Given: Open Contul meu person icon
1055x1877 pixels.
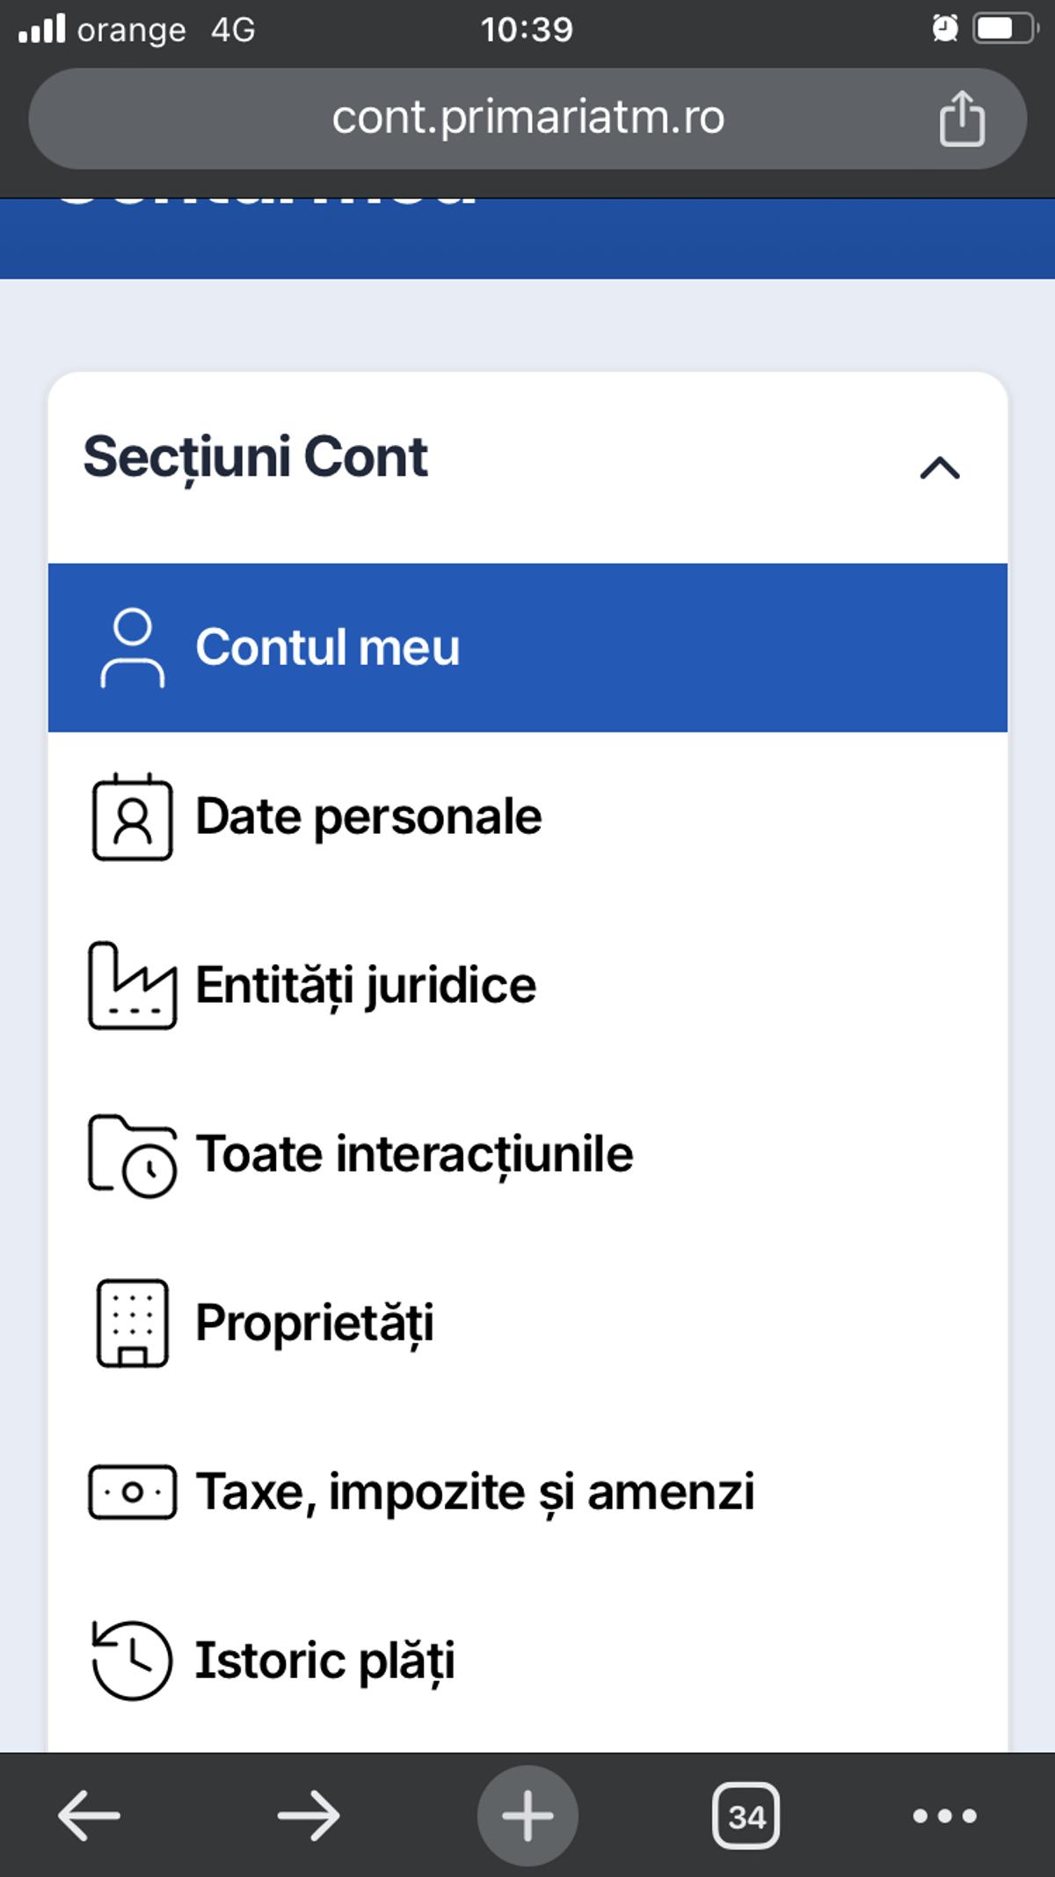Looking at the screenshot, I should [133, 647].
